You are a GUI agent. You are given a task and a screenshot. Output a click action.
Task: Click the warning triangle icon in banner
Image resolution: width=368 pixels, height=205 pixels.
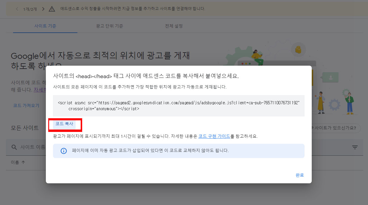pos(52,9)
